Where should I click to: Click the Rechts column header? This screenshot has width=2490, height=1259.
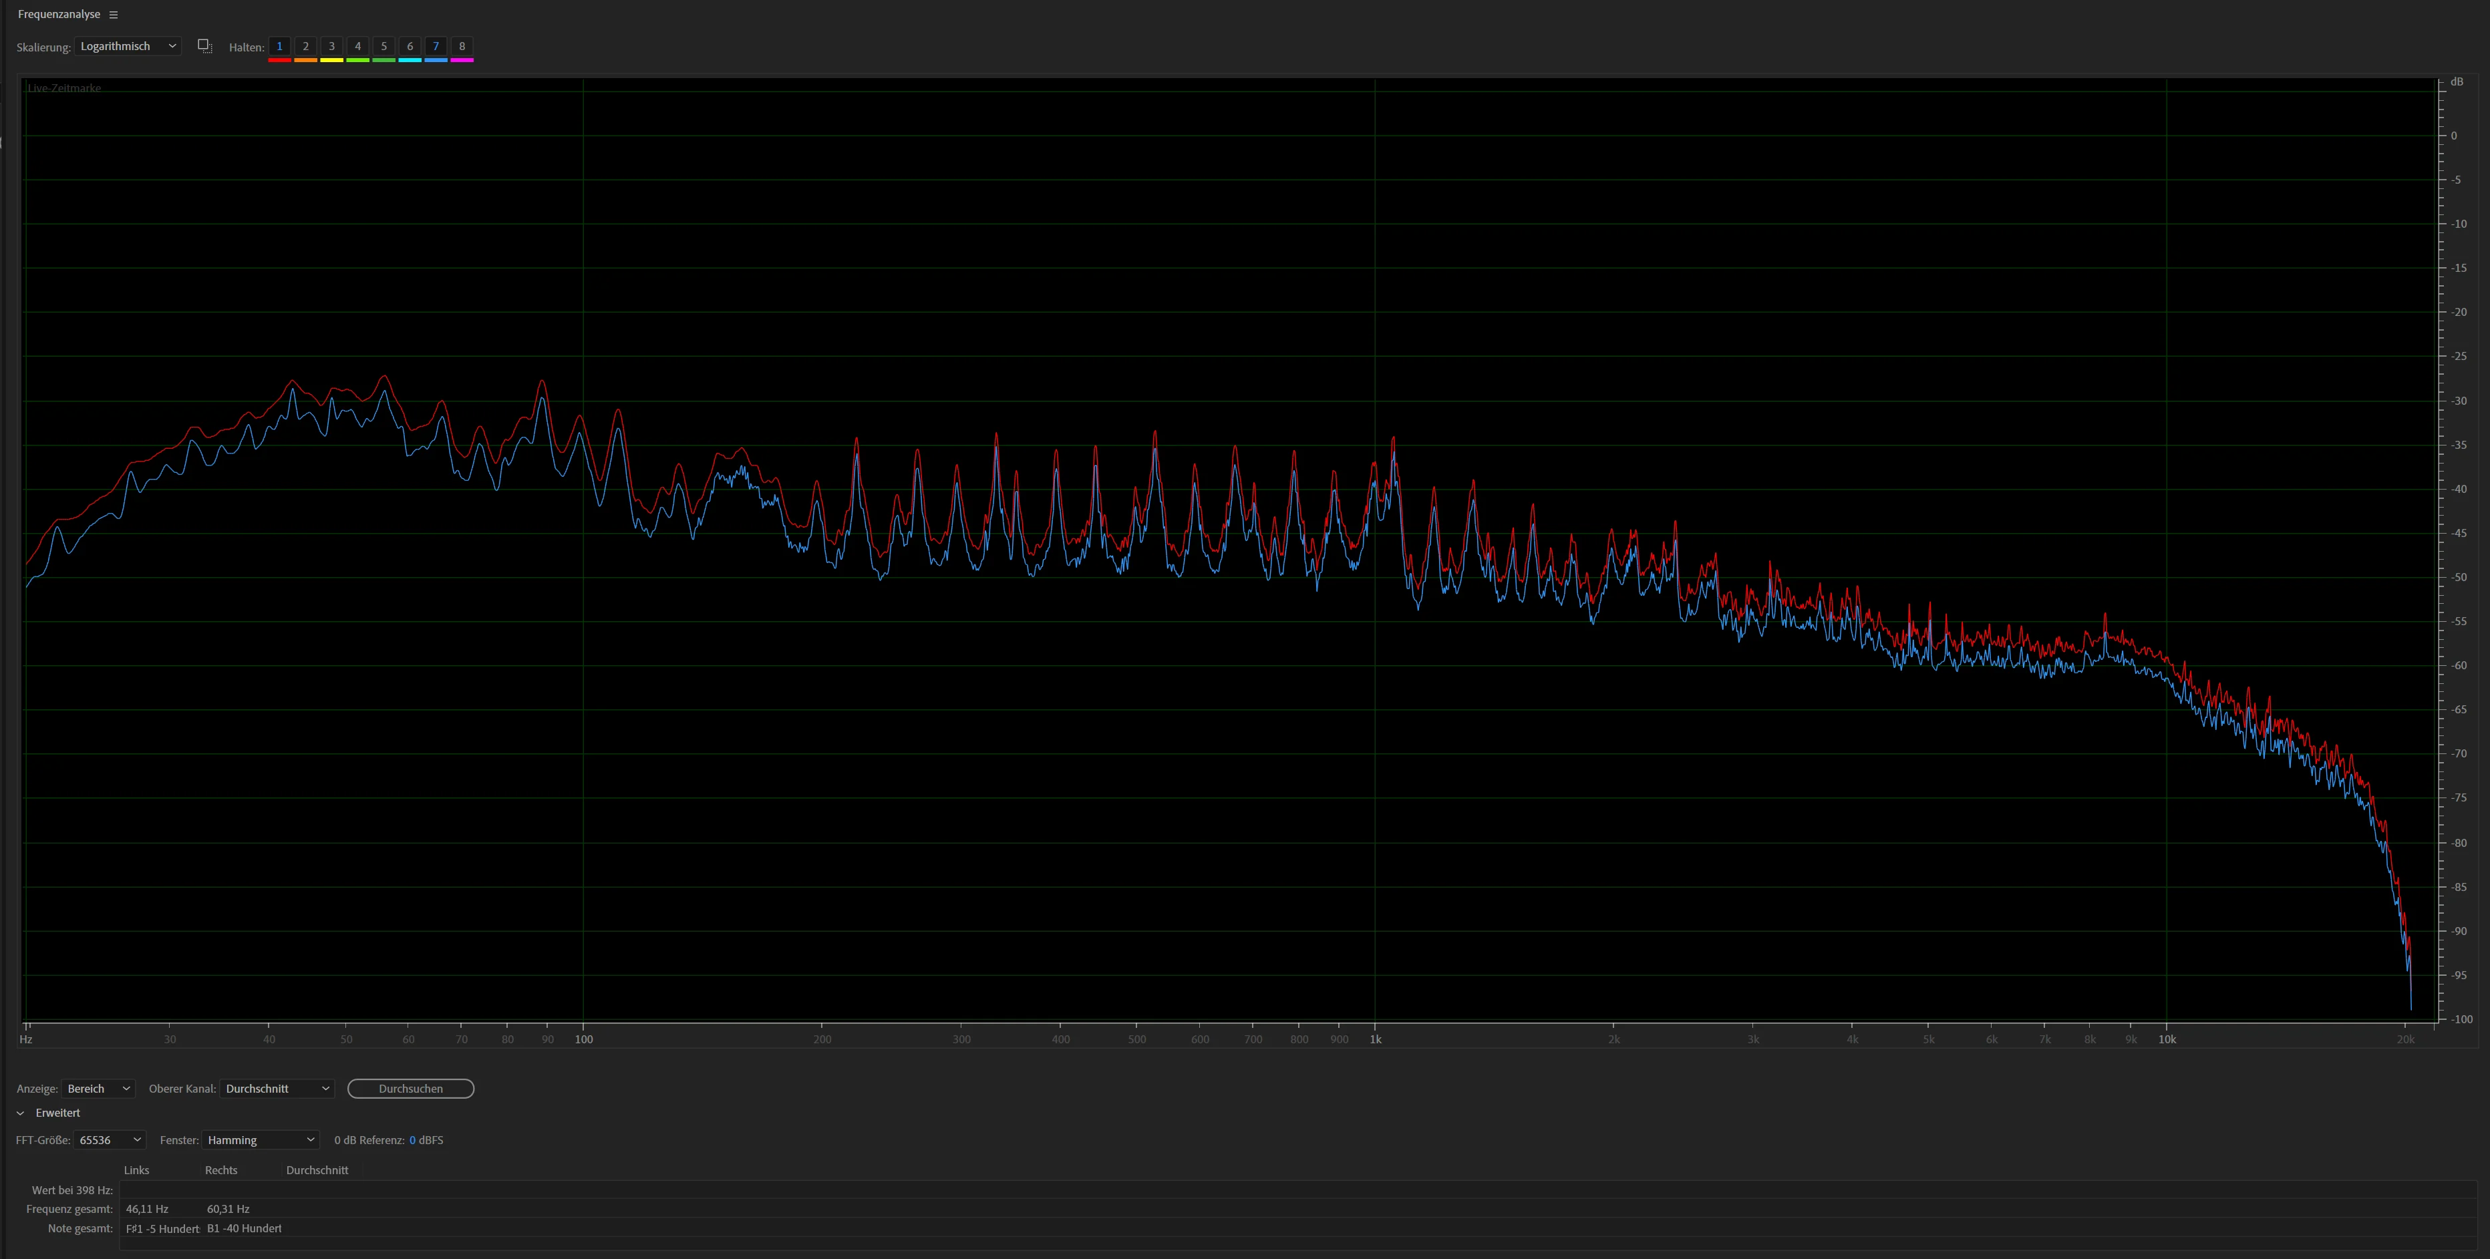pos(221,1170)
